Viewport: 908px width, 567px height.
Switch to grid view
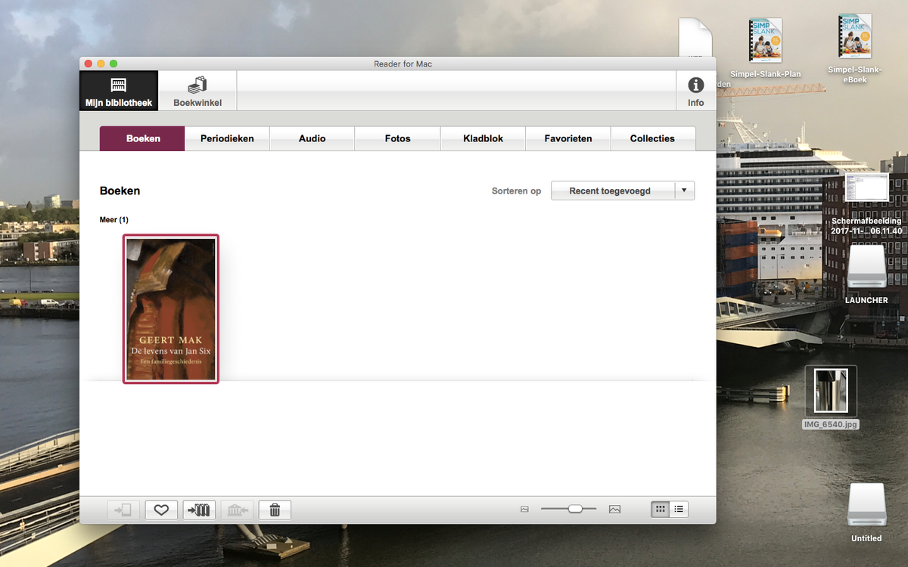[660, 510]
